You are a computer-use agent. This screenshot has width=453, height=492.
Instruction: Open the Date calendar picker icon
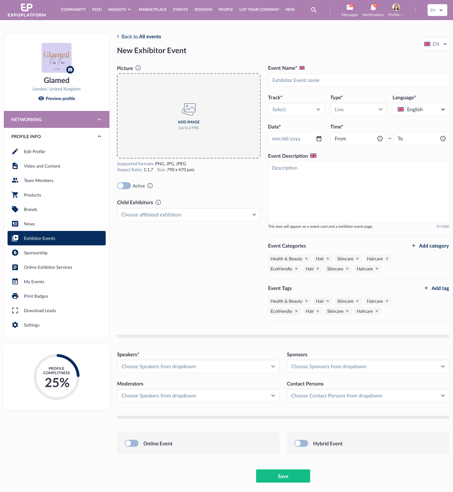pos(319,139)
